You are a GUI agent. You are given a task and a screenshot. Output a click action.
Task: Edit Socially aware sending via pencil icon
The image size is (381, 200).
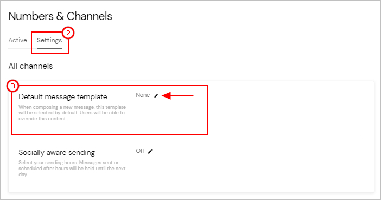[150, 151]
